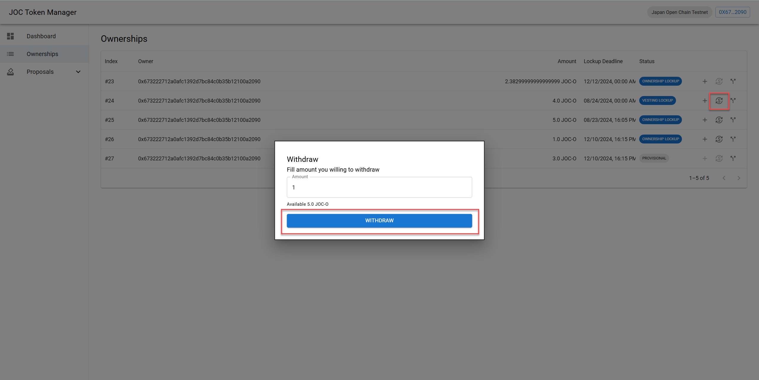Click the plus icon in row #23
This screenshot has height=380, width=759.
[705, 81]
